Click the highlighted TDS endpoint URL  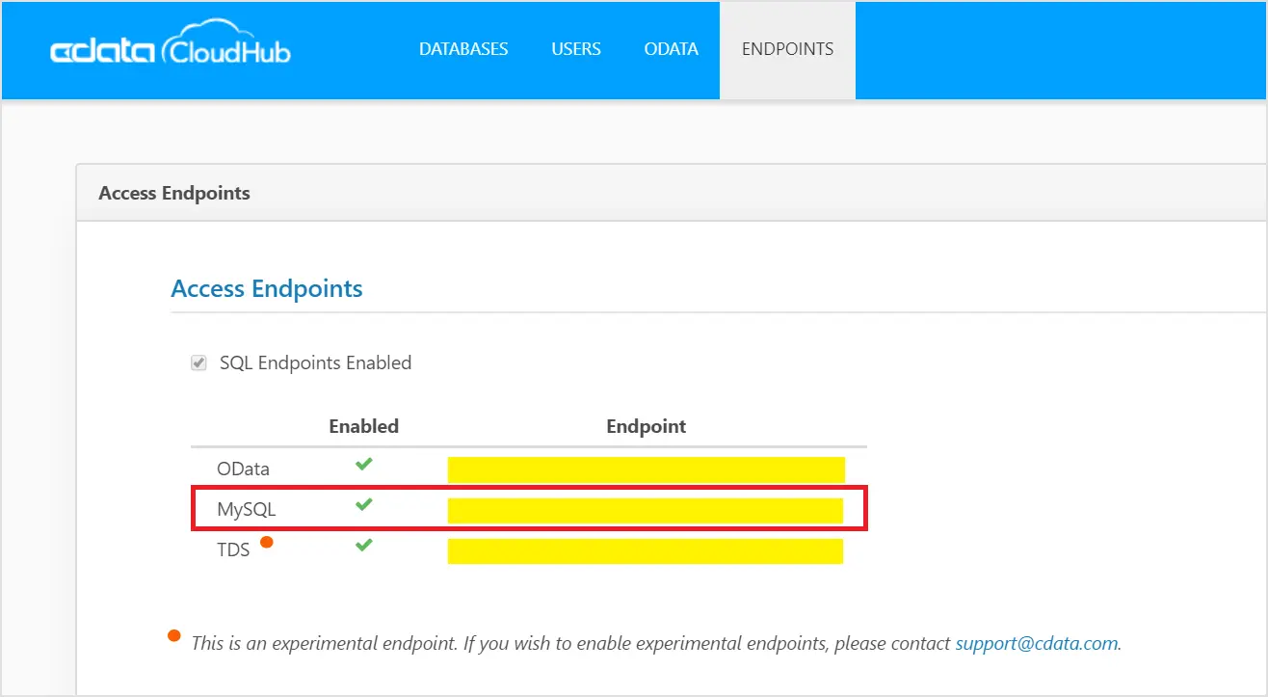point(646,551)
